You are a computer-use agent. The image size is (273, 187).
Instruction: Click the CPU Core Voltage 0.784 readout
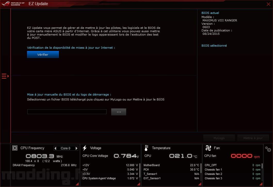[126, 156]
